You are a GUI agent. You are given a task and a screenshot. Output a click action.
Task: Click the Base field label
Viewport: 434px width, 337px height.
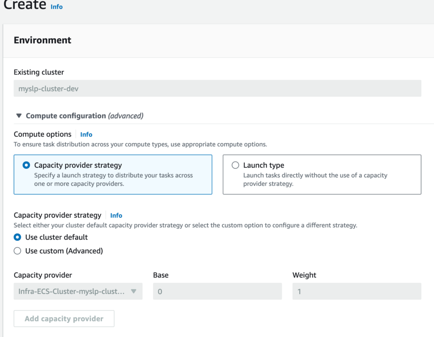point(161,275)
